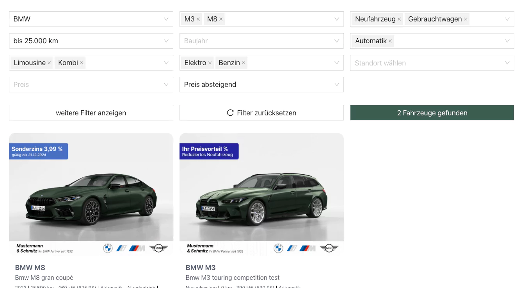
Task: Remove the Limousine body type tag
Action: 49,63
